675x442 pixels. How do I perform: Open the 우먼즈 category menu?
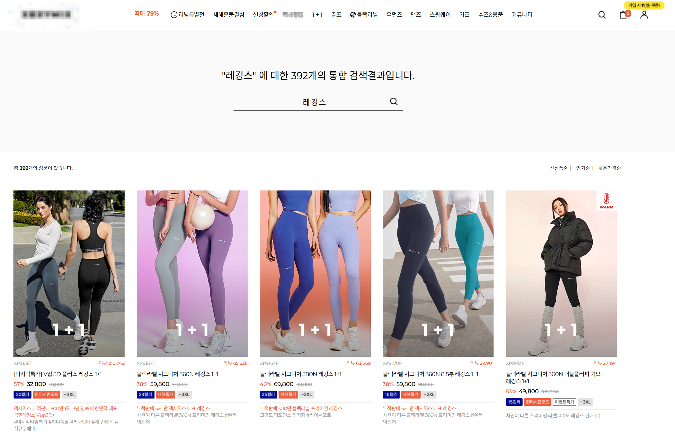(x=394, y=14)
